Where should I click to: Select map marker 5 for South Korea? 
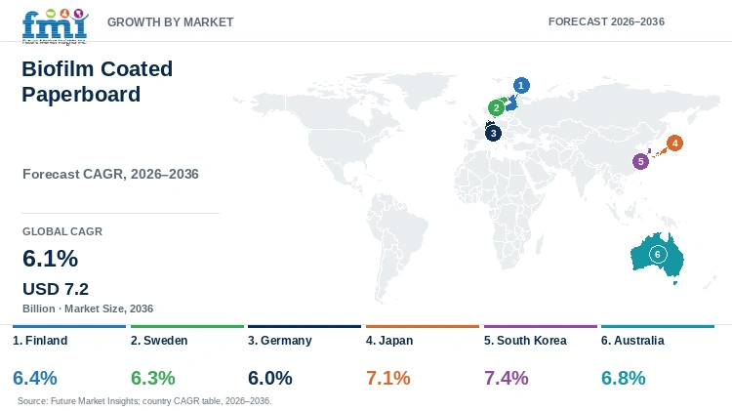click(x=640, y=162)
